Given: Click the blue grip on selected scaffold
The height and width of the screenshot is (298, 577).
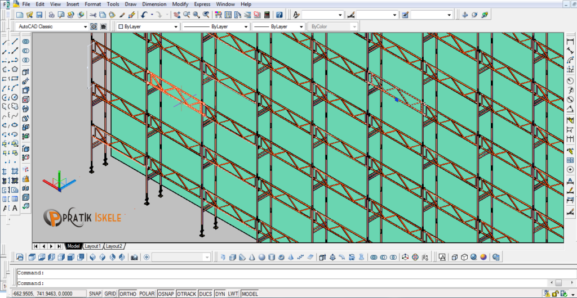Looking at the screenshot, I should [x=396, y=100].
